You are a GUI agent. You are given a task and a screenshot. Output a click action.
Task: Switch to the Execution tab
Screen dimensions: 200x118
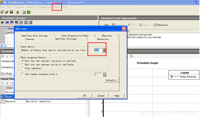(103, 39)
